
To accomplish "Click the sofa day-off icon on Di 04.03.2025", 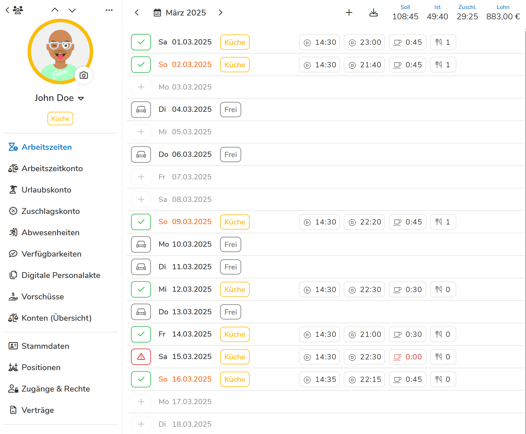I will click(x=141, y=109).
